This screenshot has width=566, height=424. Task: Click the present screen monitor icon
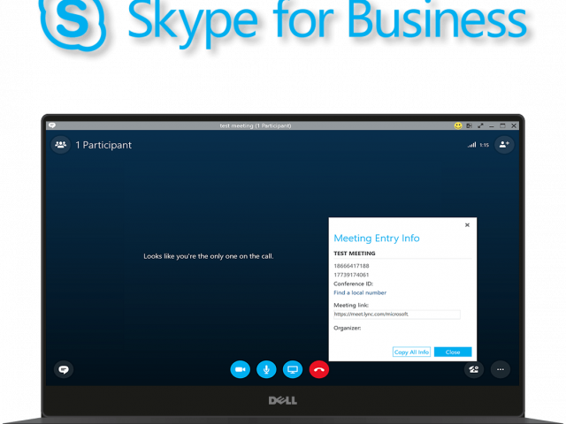coord(293,370)
